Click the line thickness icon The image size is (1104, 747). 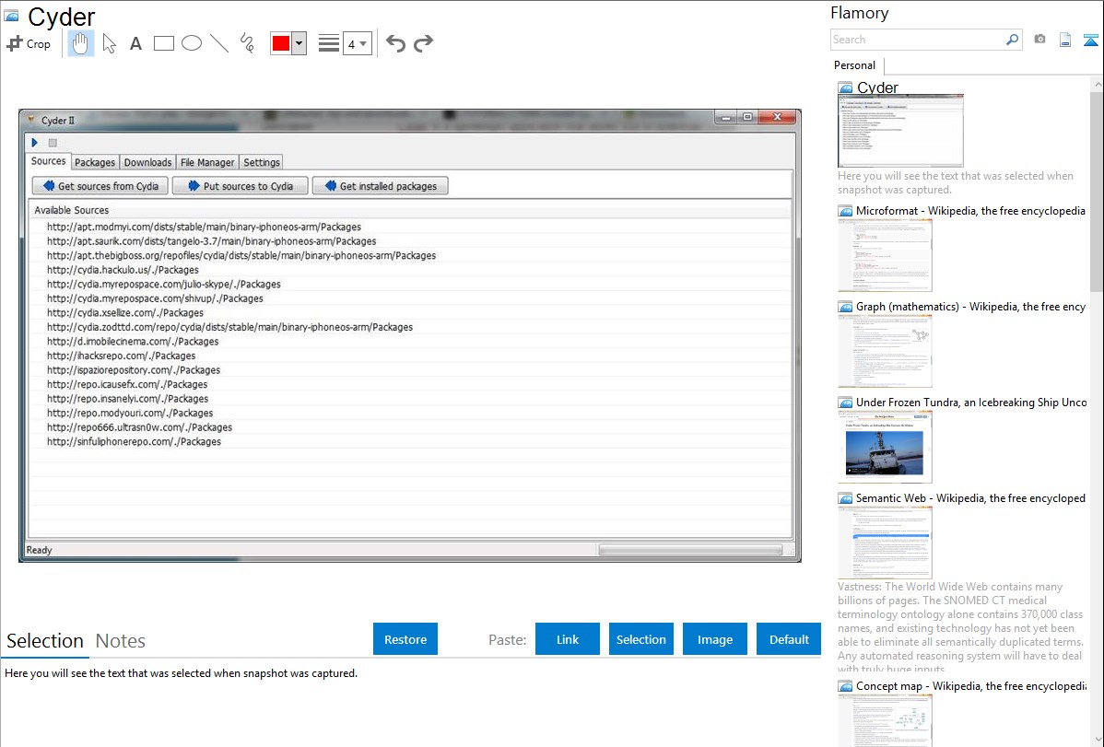click(x=329, y=43)
